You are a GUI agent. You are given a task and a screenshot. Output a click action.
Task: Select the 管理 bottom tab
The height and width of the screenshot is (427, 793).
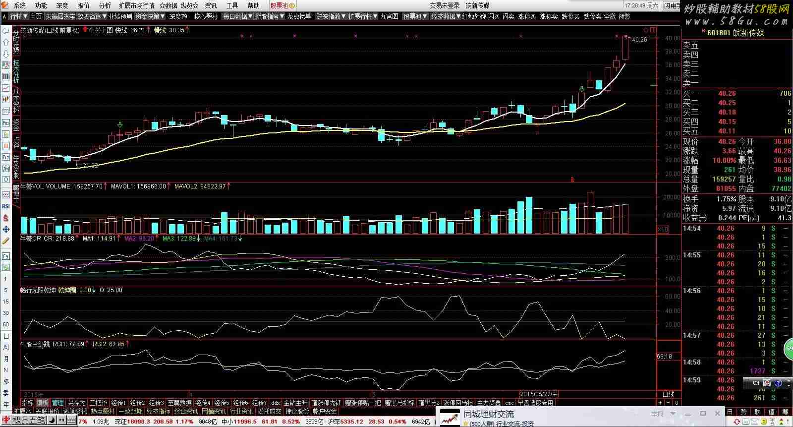[58, 403]
